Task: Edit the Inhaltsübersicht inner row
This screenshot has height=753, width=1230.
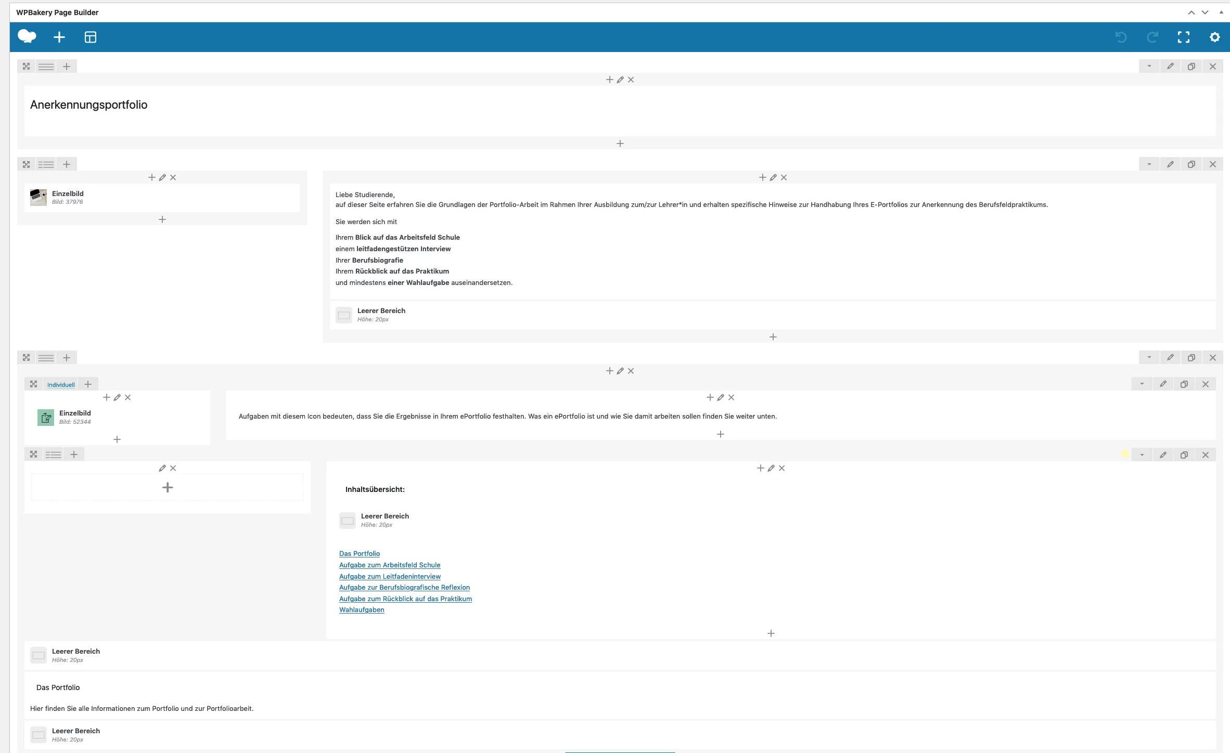Action: (x=1163, y=455)
